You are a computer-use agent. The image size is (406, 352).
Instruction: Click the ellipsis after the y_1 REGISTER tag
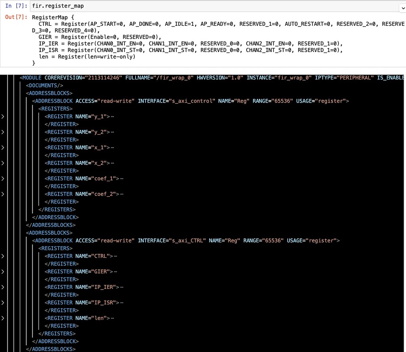114,116
